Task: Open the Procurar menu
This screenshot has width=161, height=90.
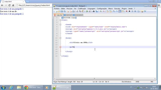Action: pos(69,9)
